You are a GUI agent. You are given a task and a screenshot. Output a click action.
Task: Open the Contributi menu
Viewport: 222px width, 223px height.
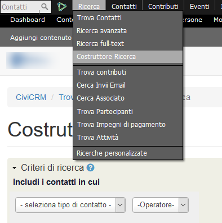pos(163,7)
